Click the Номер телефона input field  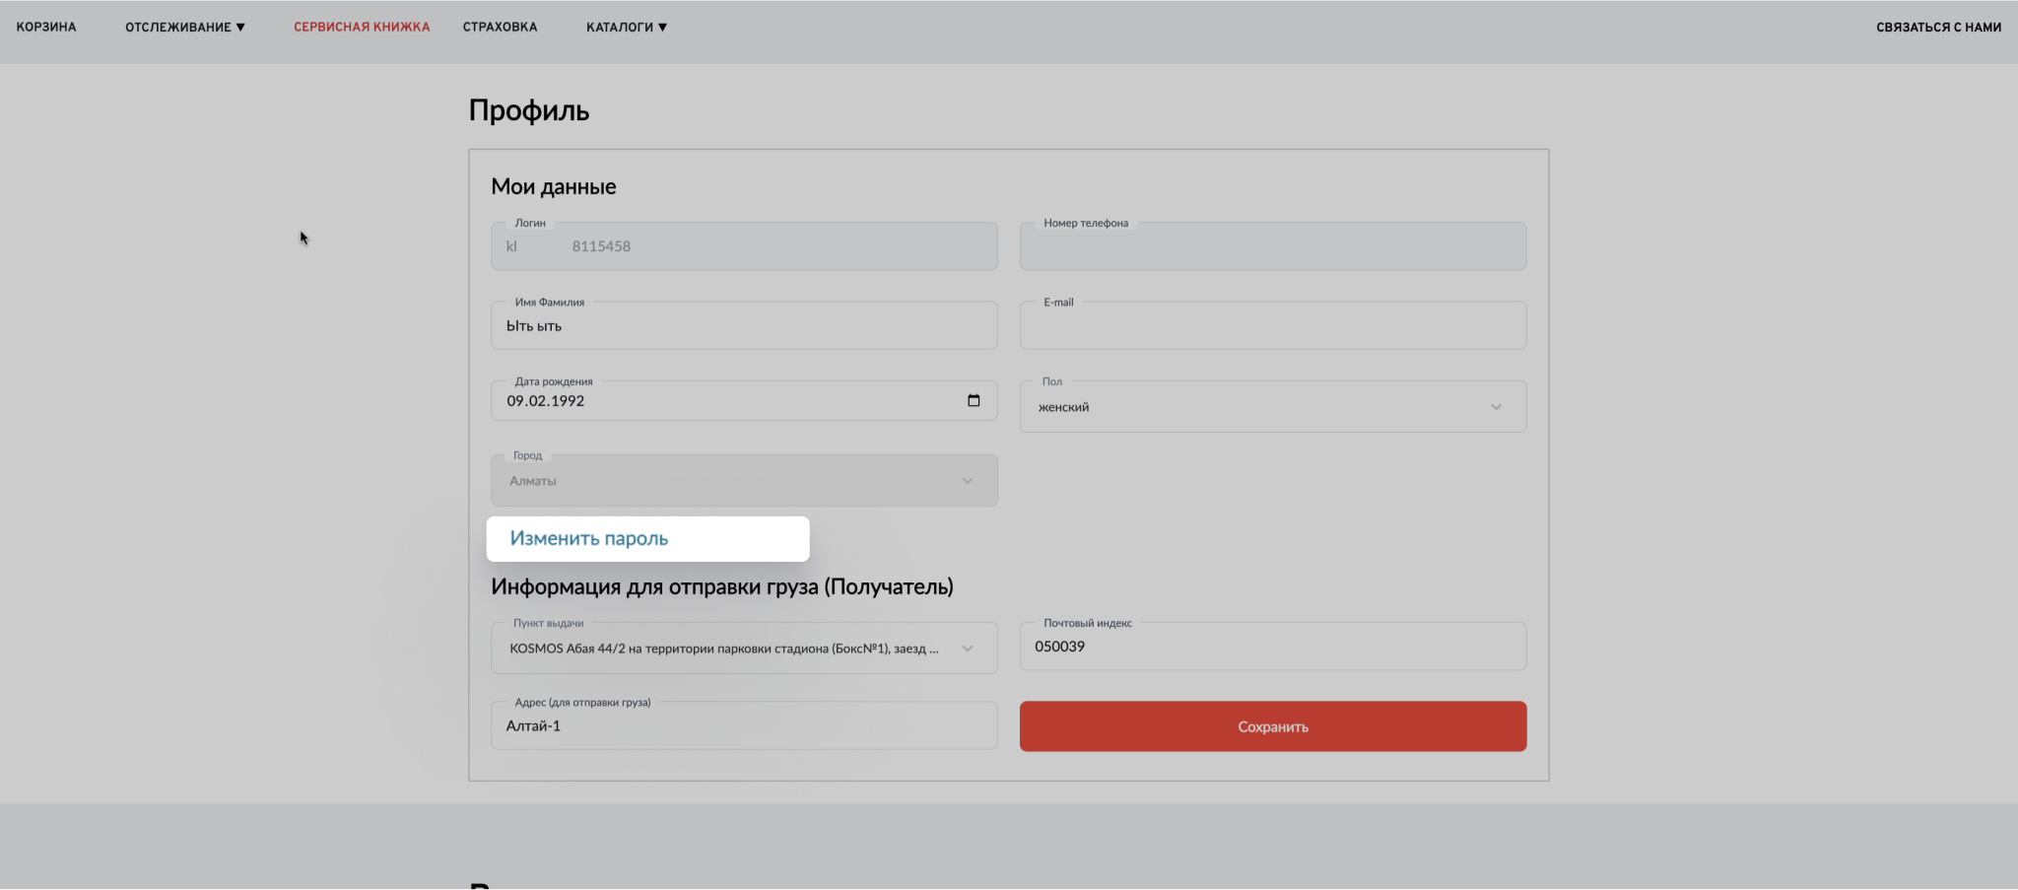point(1272,245)
